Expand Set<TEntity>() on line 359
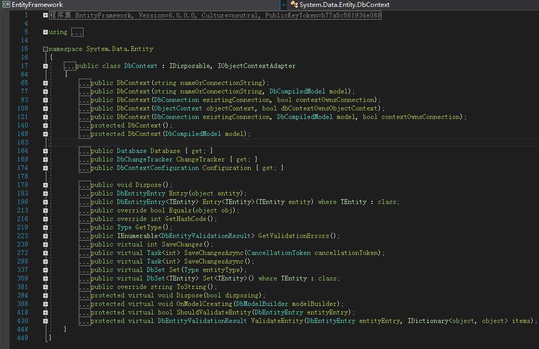Screen dimensions: 539x349 click(x=45, y=278)
